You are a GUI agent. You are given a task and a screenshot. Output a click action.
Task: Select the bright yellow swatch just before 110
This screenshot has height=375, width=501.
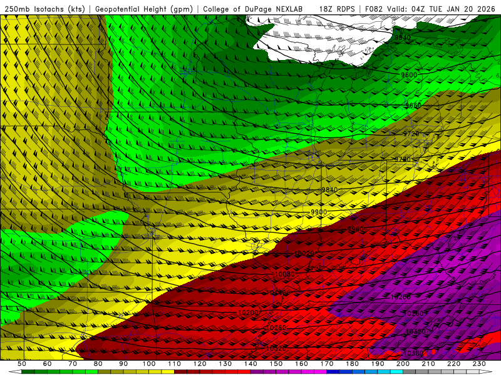[168, 372]
